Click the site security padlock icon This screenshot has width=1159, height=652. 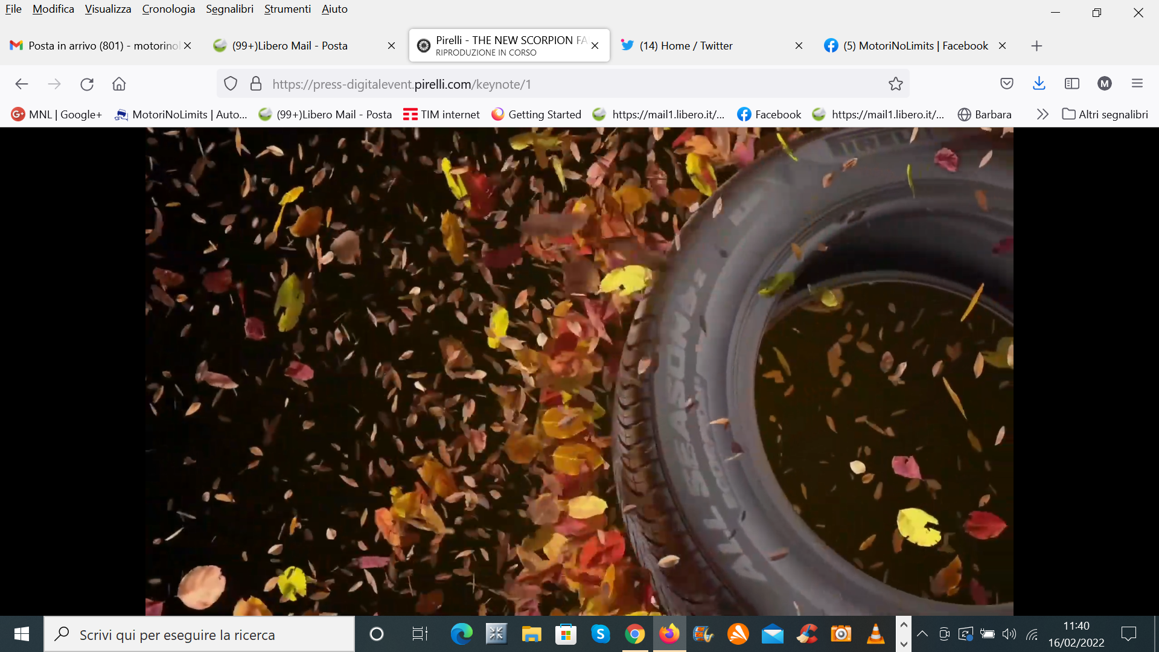(256, 84)
